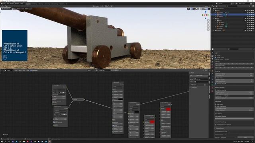
Task: Toggle the Minimize net traffic checkbox
Action: tap(216, 84)
